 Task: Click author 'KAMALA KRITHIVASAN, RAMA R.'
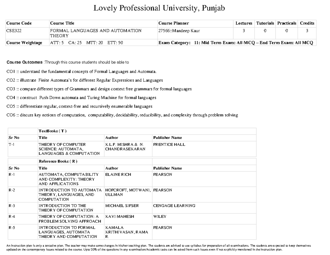[127, 232]
